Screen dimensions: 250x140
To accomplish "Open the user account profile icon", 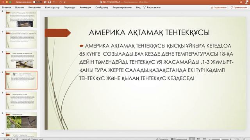I will click(x=246, y=2).
